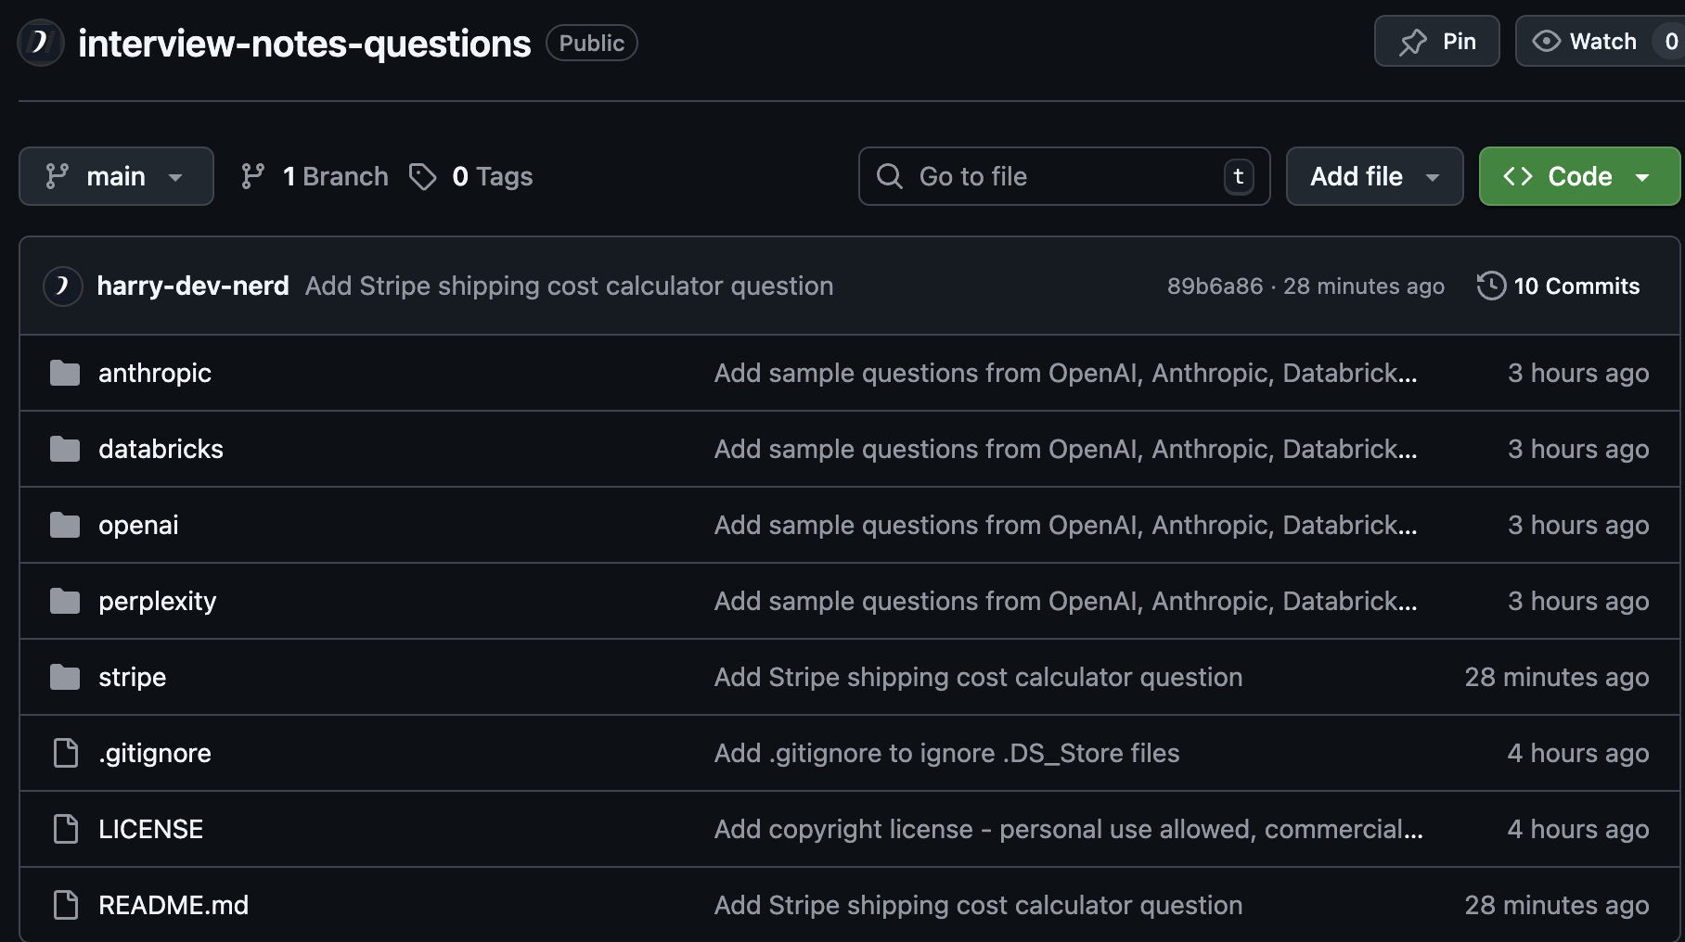
Task: Open the Add file dropdown
Action: 1373,175
